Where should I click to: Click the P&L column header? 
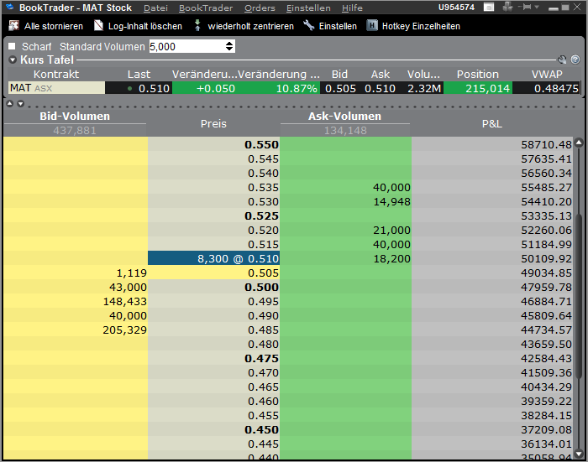tap(491, 123)
